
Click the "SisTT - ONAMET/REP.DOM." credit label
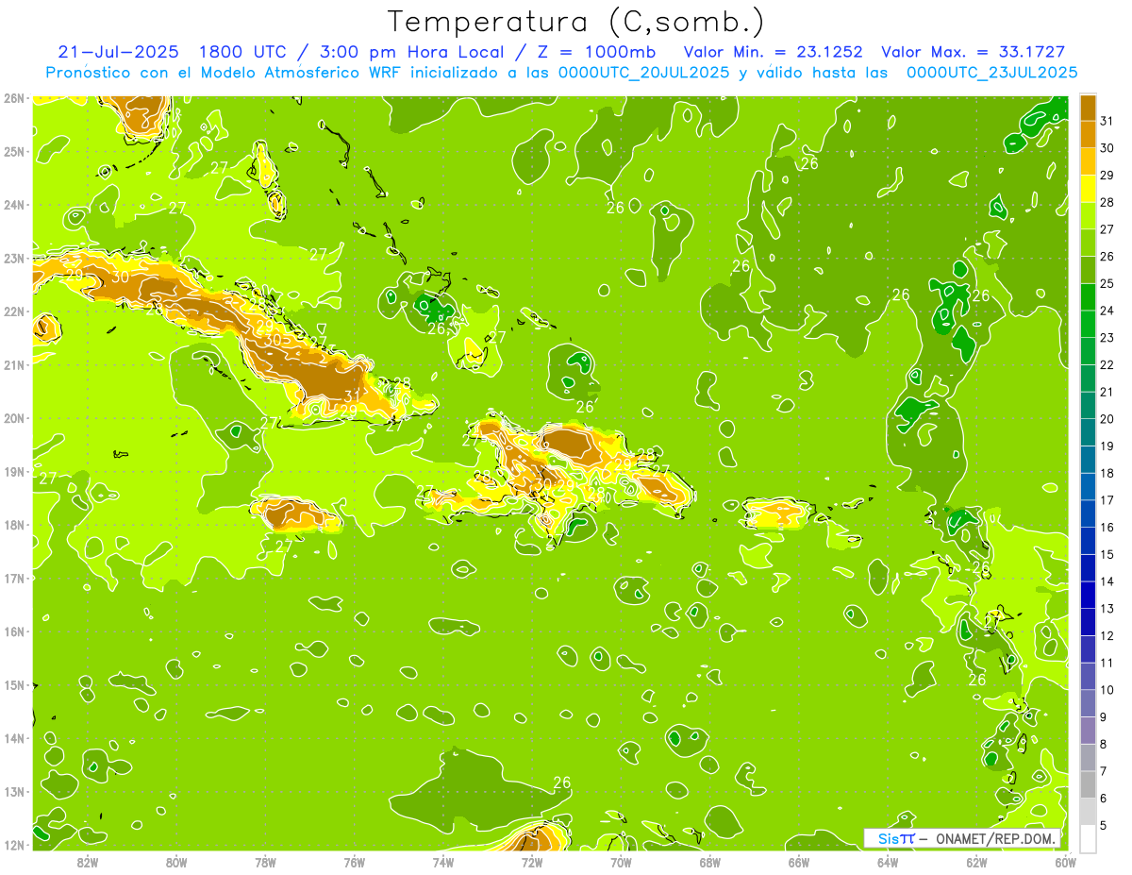pyautogui.click(x=964, y=838)
